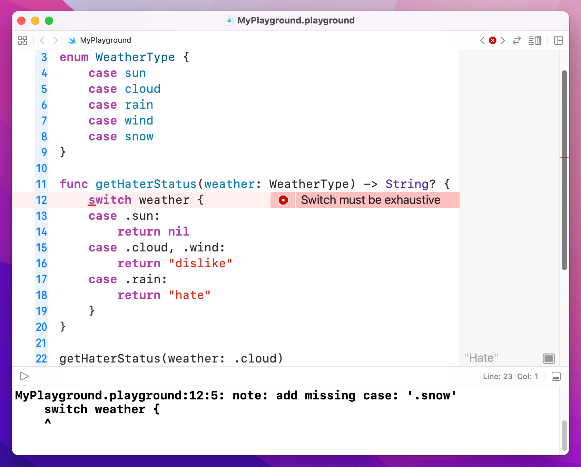Click the "Switch must be exhaustive" error banner
Viewport: 581px width, 467px height.
pyautogui.click(x=370, y=200)
